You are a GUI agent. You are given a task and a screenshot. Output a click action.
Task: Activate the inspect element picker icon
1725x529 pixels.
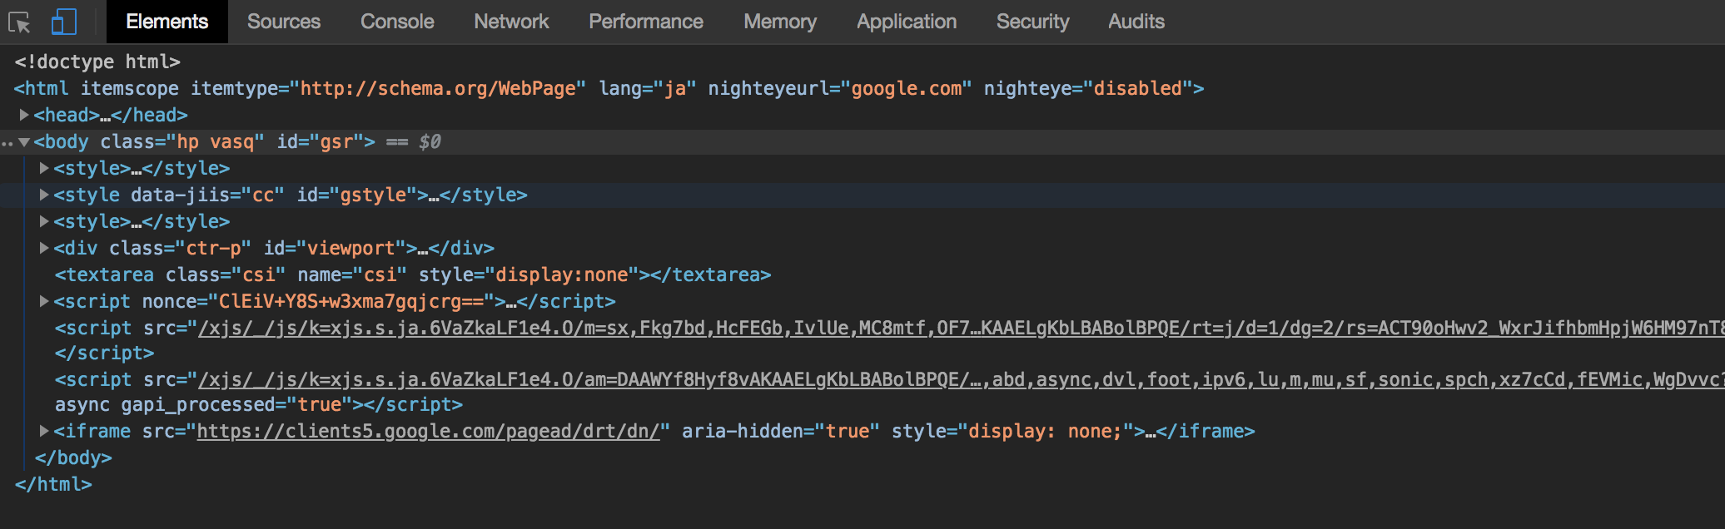click(x=19, y=22)
